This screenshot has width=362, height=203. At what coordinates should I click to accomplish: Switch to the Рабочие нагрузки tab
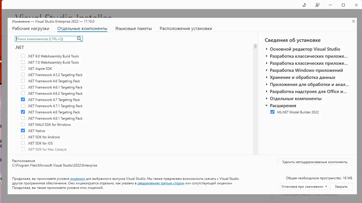(31, 28)
